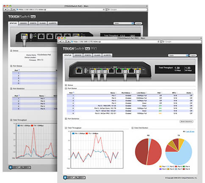Click Logout button in PRO window
This screenshot has width=205, height=183.
point(193,55)
